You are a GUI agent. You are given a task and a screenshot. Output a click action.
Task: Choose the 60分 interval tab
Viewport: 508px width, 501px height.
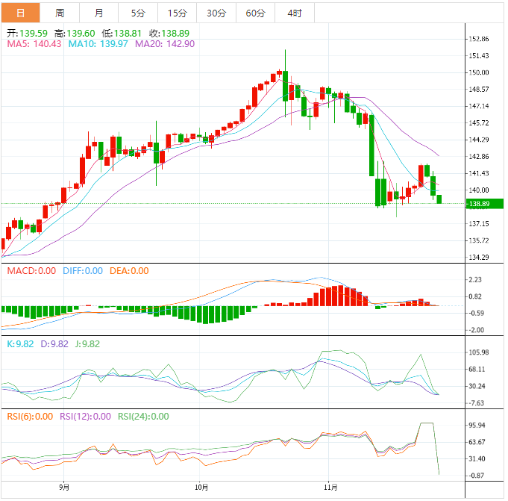coord(255,13)
